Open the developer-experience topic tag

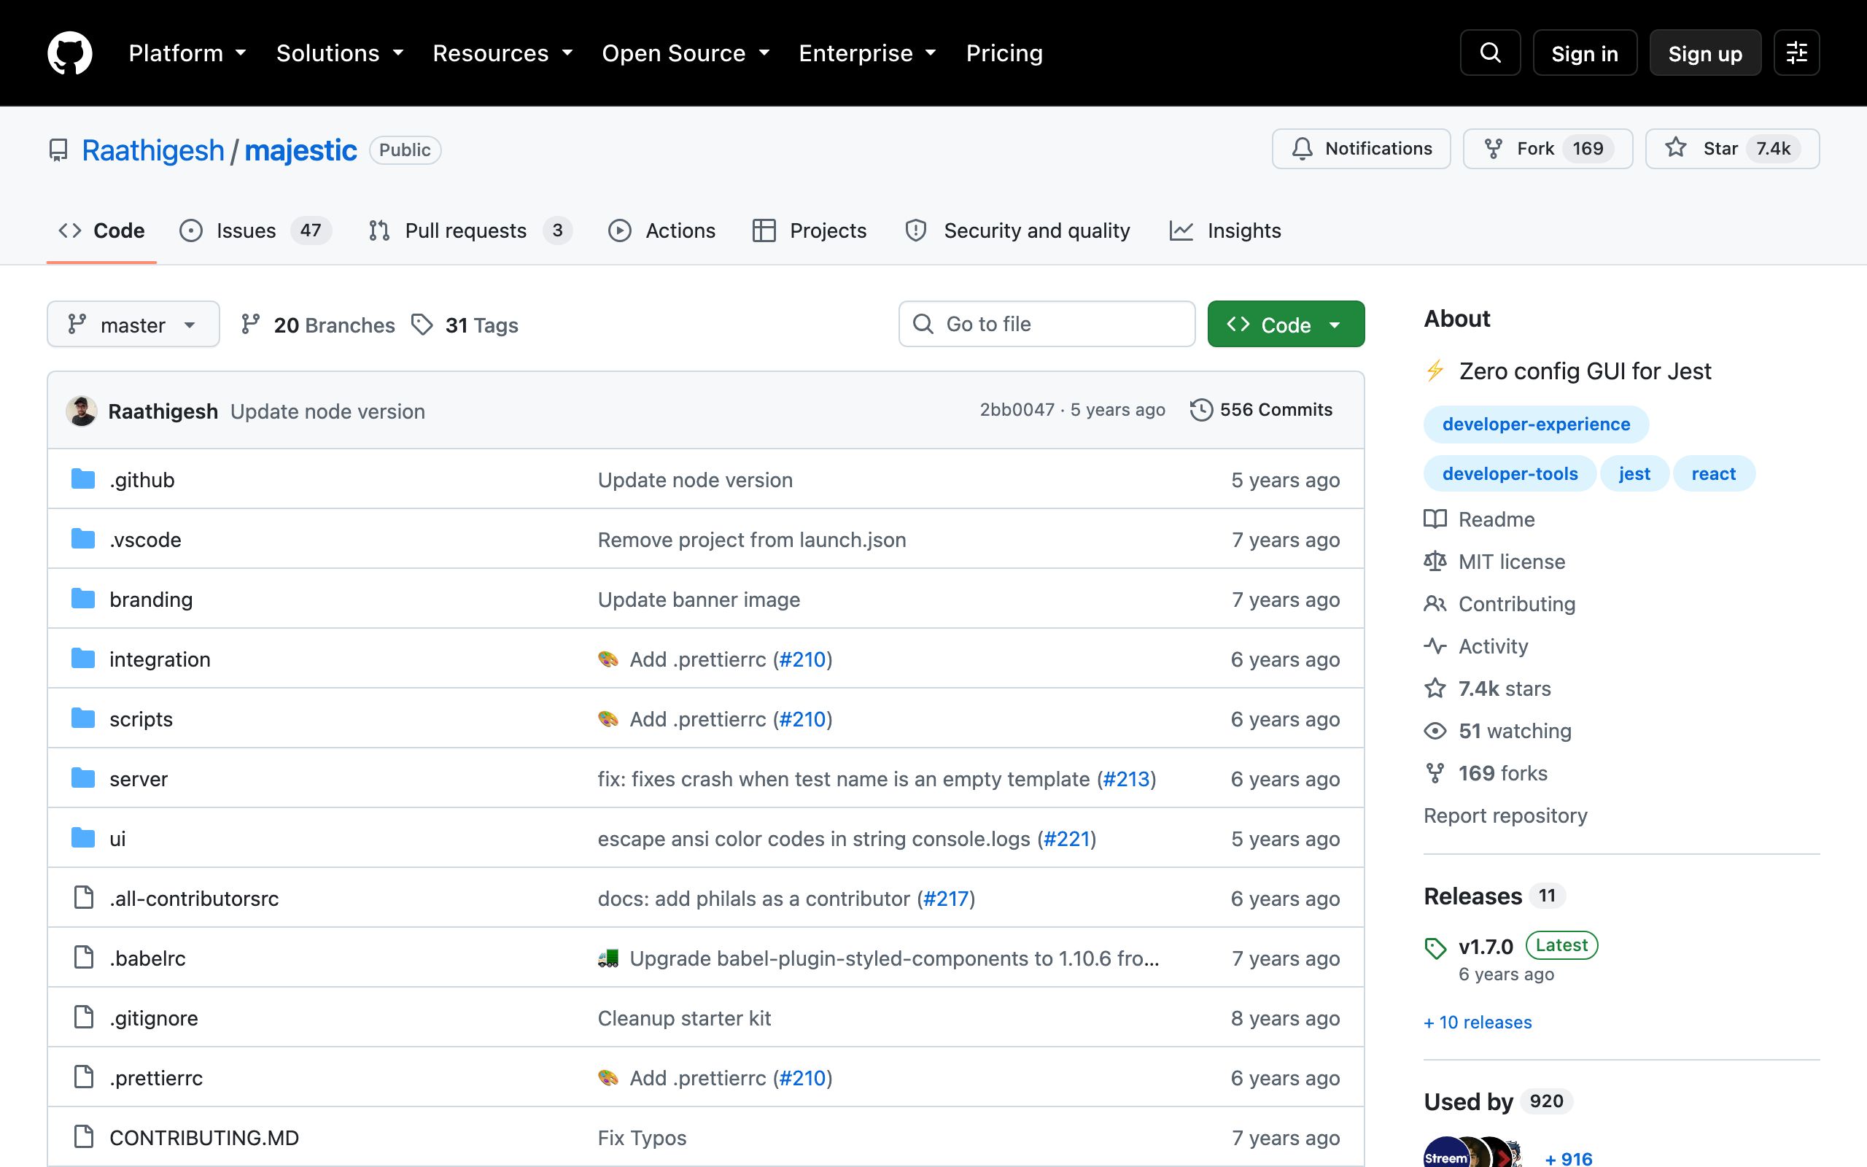coord(1536,424)
